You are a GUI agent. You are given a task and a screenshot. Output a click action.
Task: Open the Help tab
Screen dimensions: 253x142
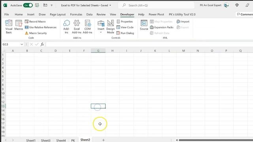click(x=141, y=15)
